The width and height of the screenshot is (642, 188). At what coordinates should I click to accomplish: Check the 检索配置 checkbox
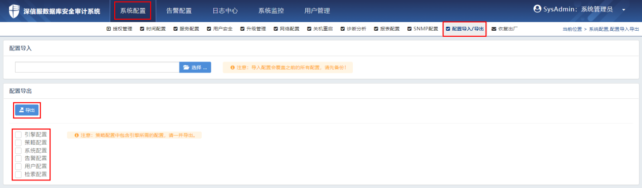(18, 174)
